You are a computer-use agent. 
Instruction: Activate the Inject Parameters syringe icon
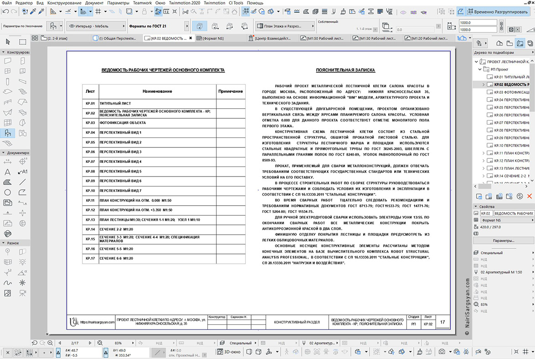tap(41, 11)
